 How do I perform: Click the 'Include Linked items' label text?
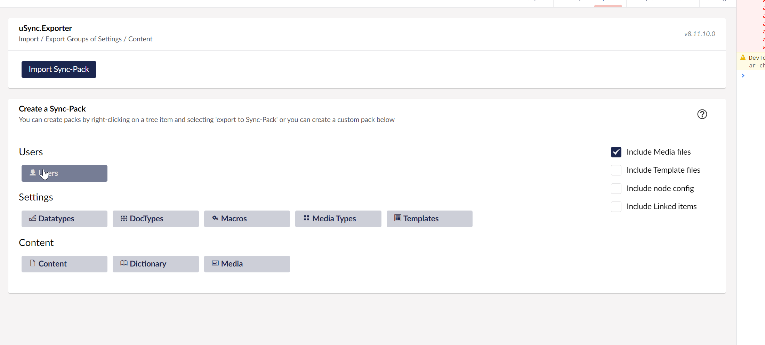coord(661,207)
